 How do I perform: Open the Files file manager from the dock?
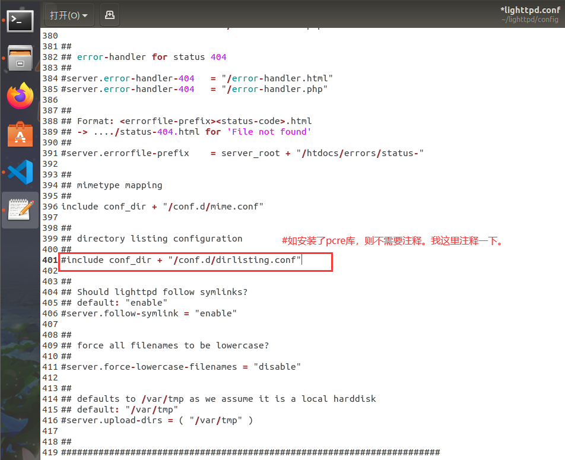20,58
